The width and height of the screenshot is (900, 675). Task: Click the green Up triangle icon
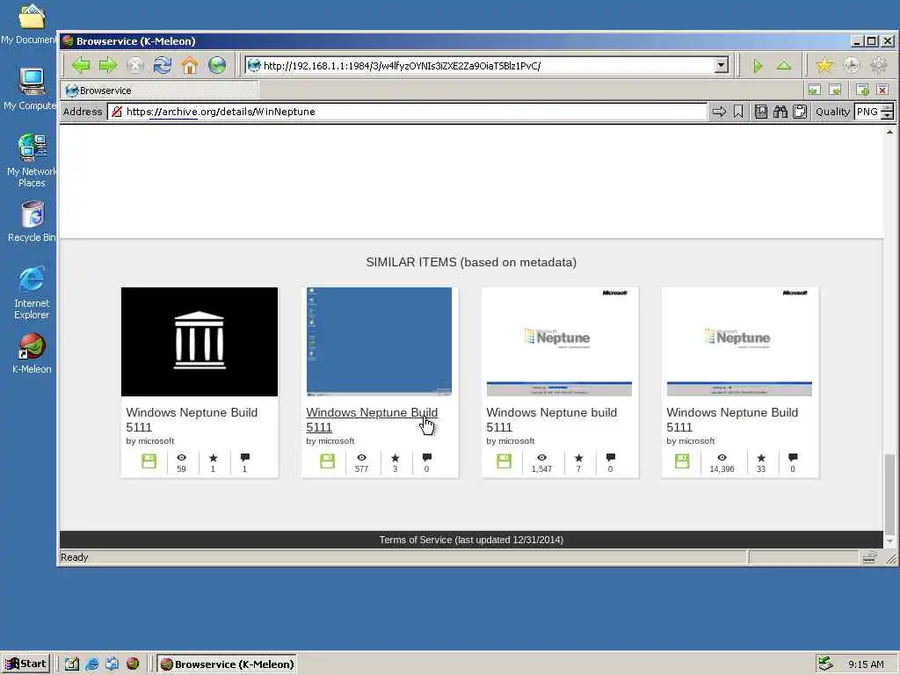pyautogui.click(x=784, y=65)
